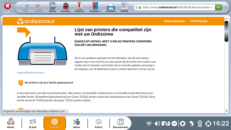Click the orange smiley note icon

coord(21,83)
